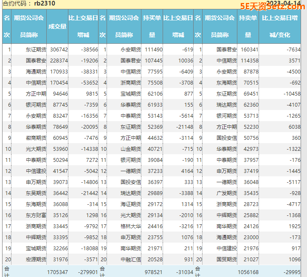
Task: Click 永安期货 volume 83247
Action: [60, 116]
